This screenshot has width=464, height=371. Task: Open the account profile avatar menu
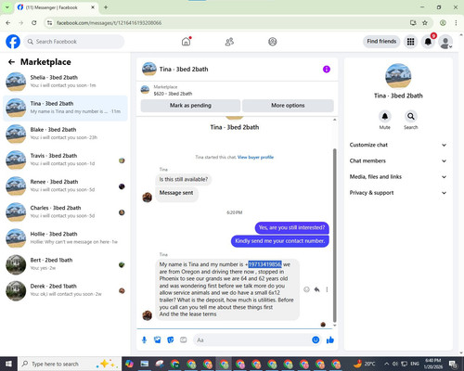pos(445,42)
